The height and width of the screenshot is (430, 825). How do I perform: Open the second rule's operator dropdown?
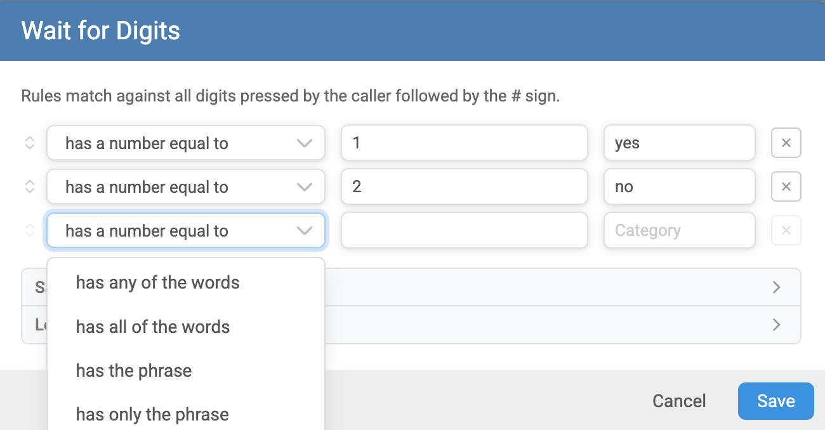pyautogui.click(x=186, y=186)
